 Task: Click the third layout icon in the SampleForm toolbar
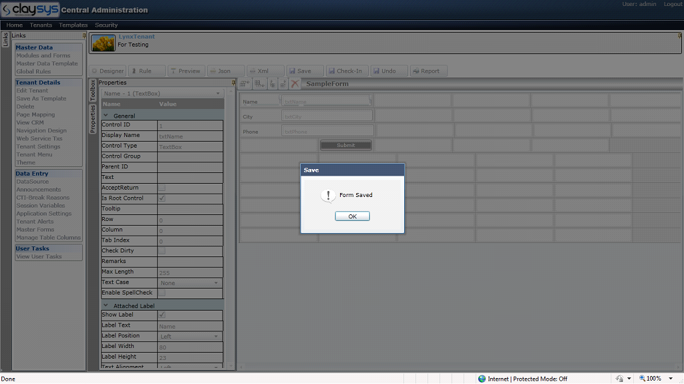click(273, 83)
